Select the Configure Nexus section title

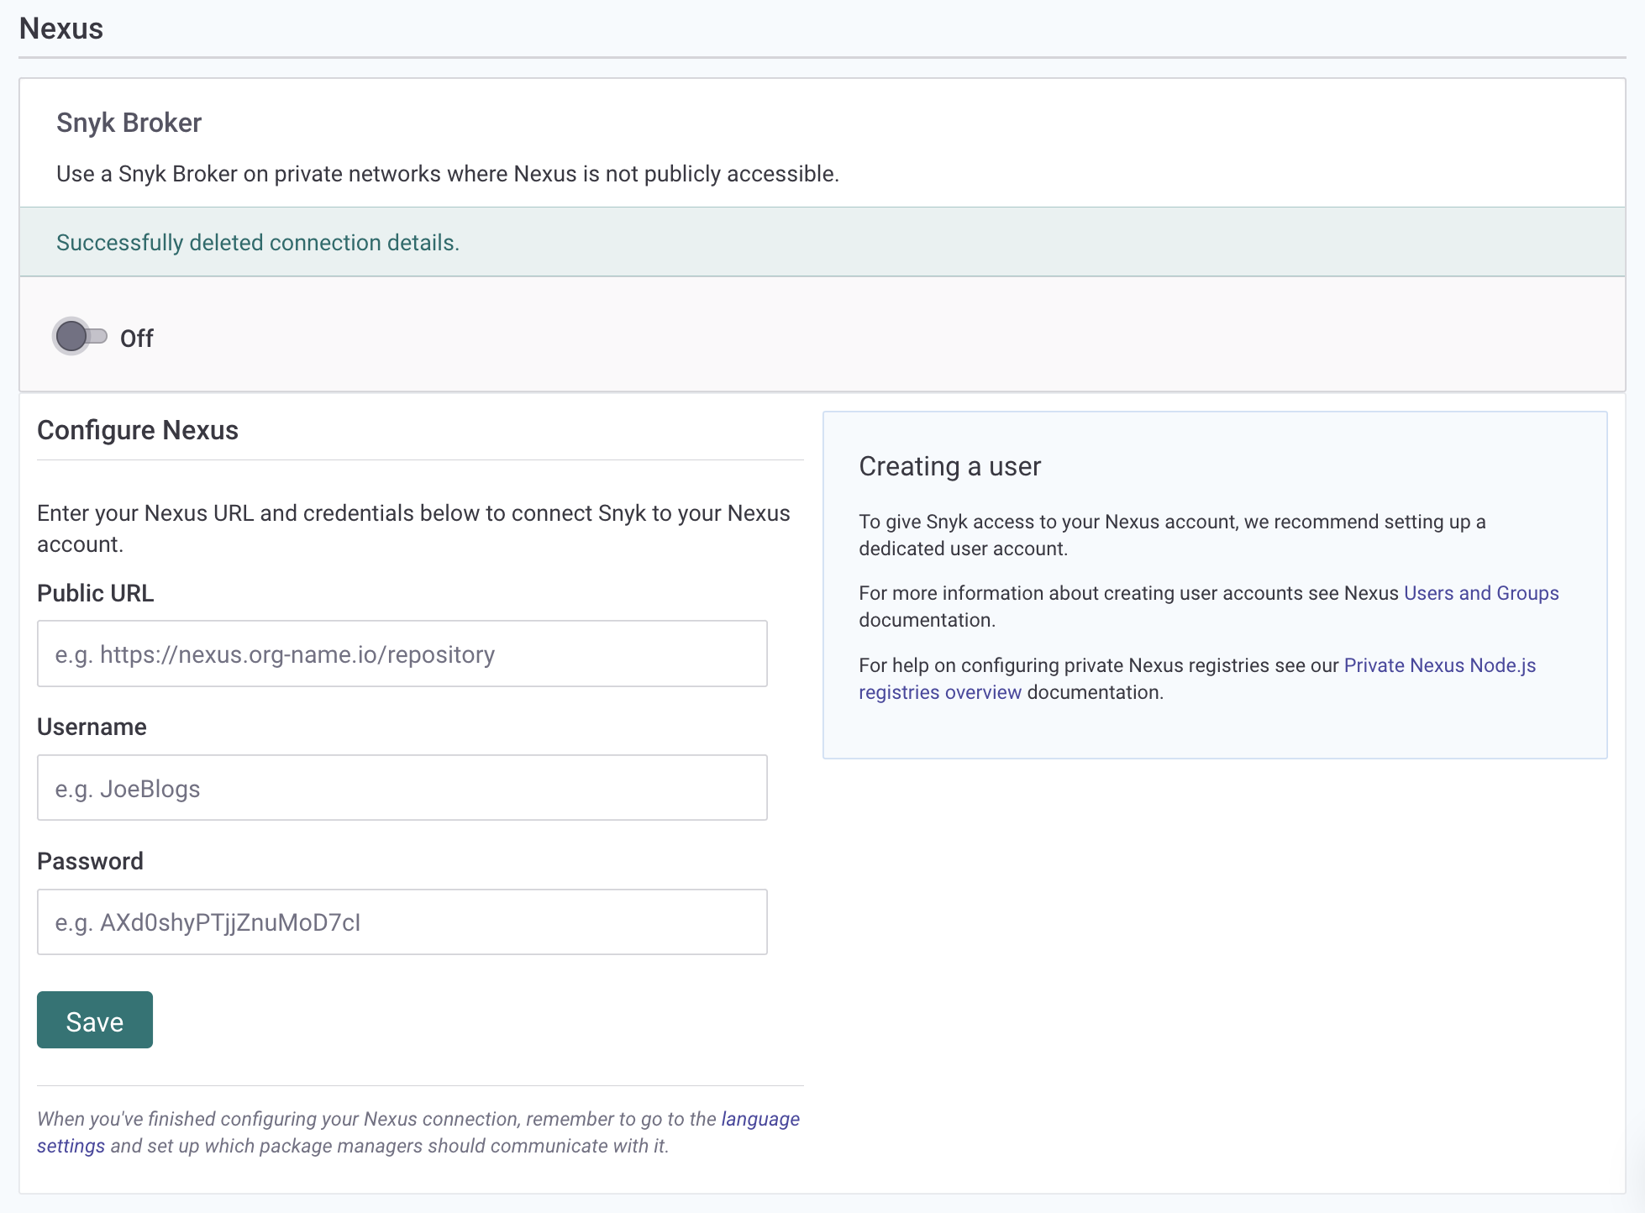[x=137, y=429]
